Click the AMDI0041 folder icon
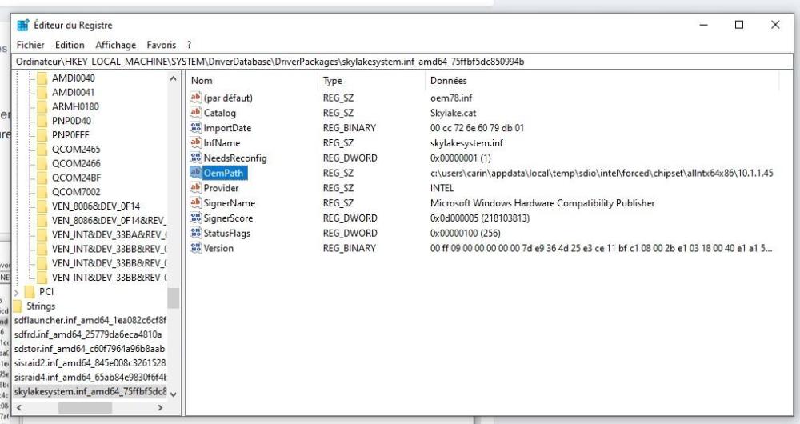800x424 pixels. pyautogui.click(x=42, y=92)
